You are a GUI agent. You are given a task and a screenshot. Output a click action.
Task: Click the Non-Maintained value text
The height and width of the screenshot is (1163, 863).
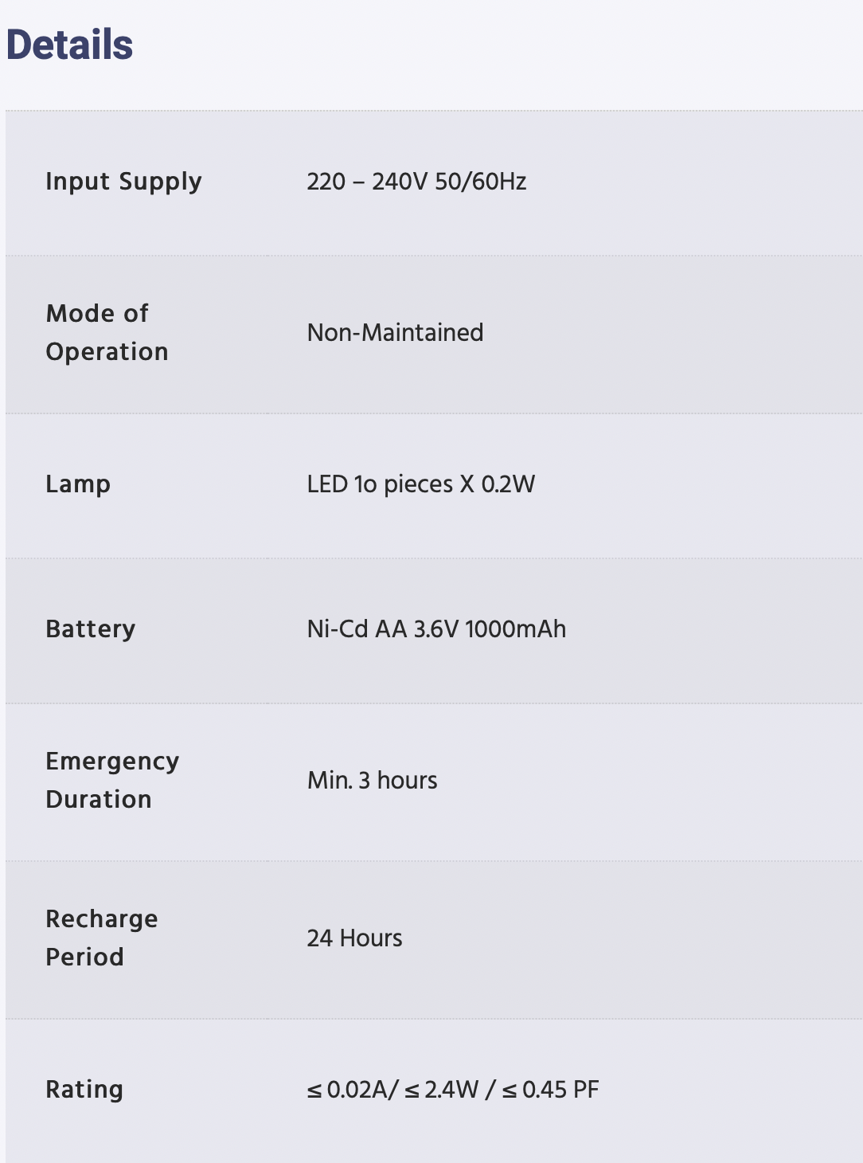coord(395,332)
